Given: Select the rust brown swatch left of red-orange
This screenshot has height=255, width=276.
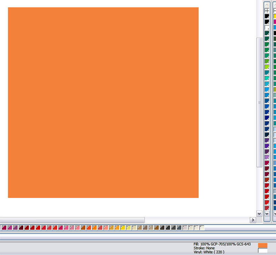Looking at the screenshot, I should click(83, 228).
